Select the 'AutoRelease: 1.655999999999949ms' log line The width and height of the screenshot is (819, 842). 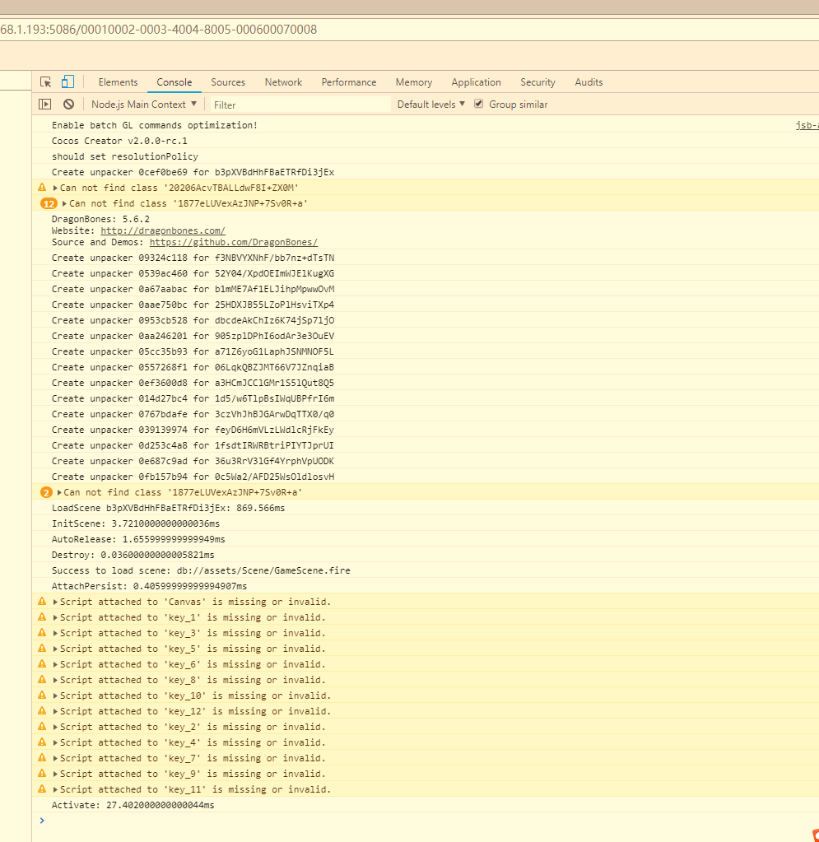click(x=138, y=539)
